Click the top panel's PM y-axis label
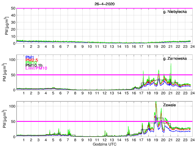Image resolution: width=196 pixels, height=147 pixels. [7, 26]
